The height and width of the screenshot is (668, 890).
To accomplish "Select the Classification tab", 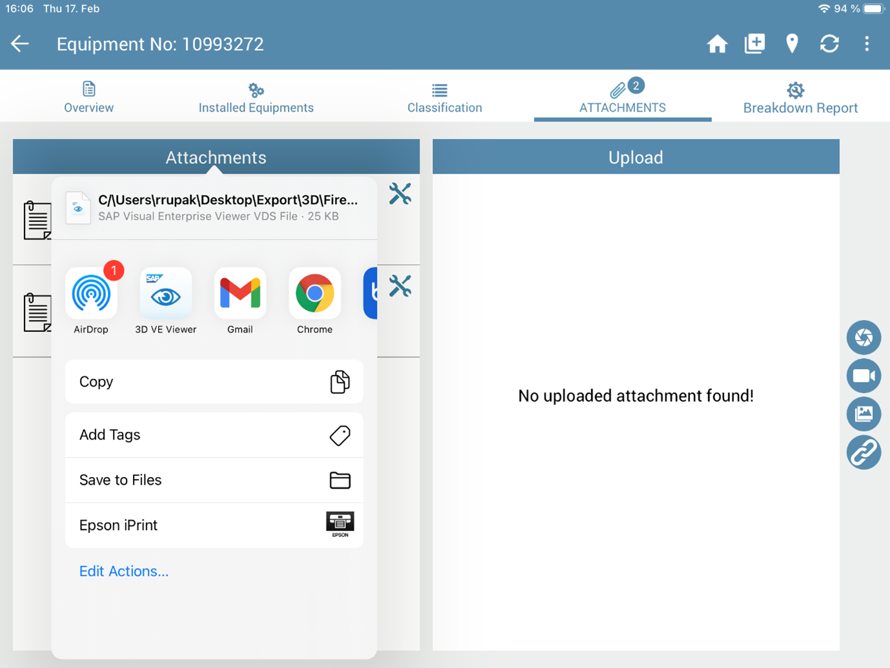I will pos(444,97).
